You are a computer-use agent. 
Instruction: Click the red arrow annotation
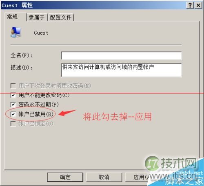pos(67,113)
